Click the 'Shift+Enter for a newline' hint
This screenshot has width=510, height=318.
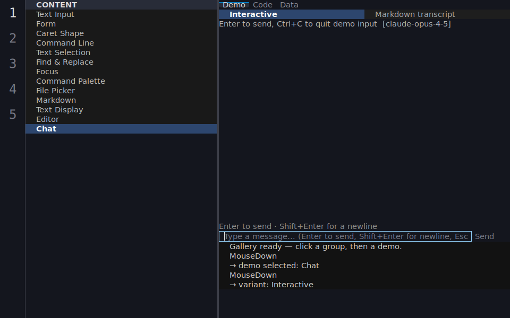point(328,226)
